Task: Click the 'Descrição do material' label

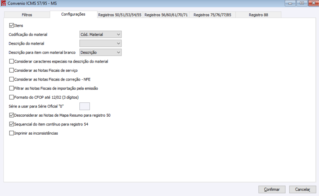Action: coord(26,43)
